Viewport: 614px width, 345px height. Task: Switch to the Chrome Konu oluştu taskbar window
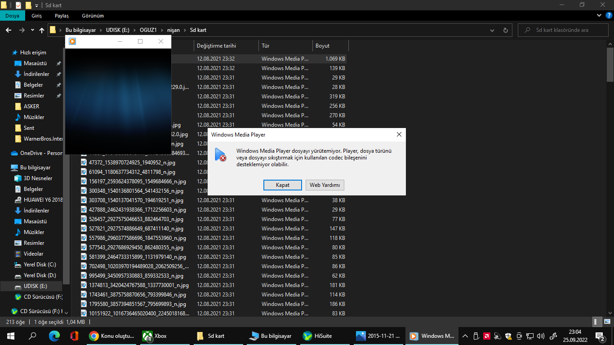[112, 336]
